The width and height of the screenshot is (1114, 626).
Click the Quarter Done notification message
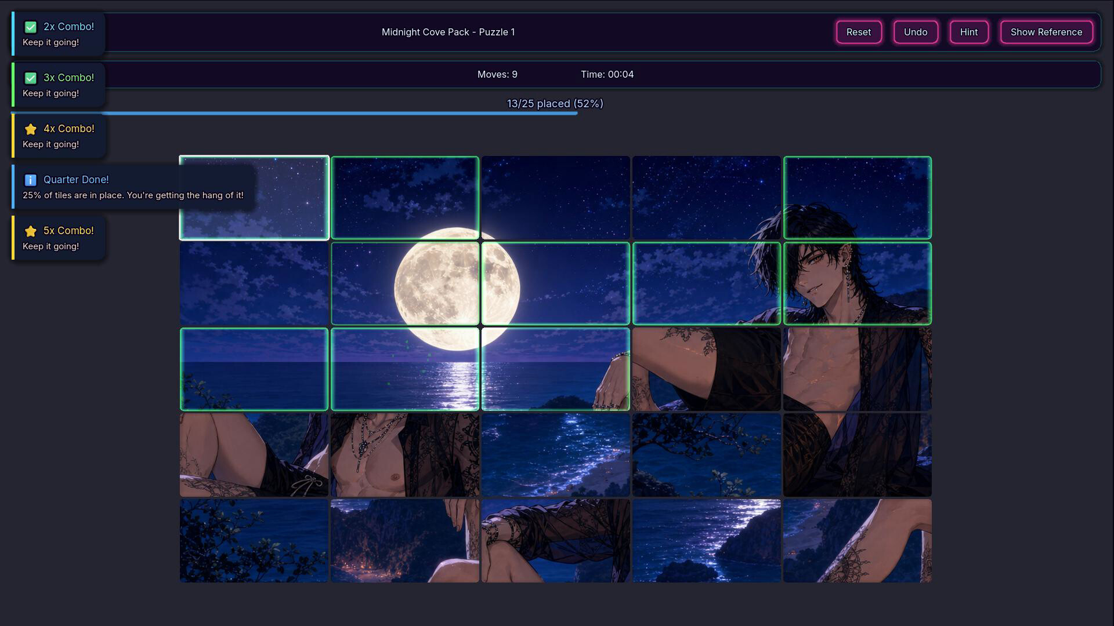pos(133,195)
